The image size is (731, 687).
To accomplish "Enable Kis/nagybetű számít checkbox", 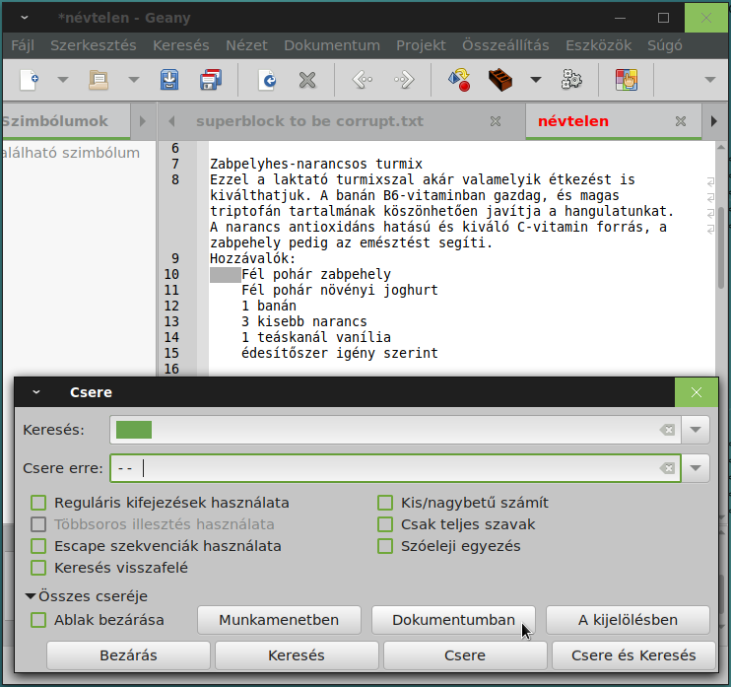I will click(385, 503).
